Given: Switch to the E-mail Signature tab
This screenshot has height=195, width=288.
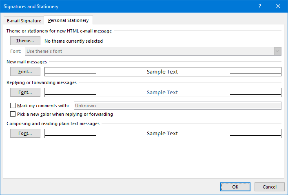Looking at the screenshot, I should coord(24,21).
